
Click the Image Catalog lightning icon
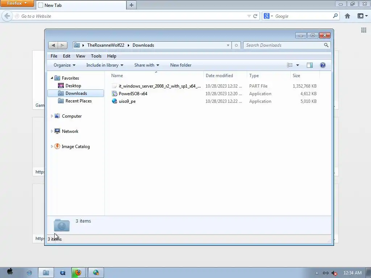[x=57, y=146]
